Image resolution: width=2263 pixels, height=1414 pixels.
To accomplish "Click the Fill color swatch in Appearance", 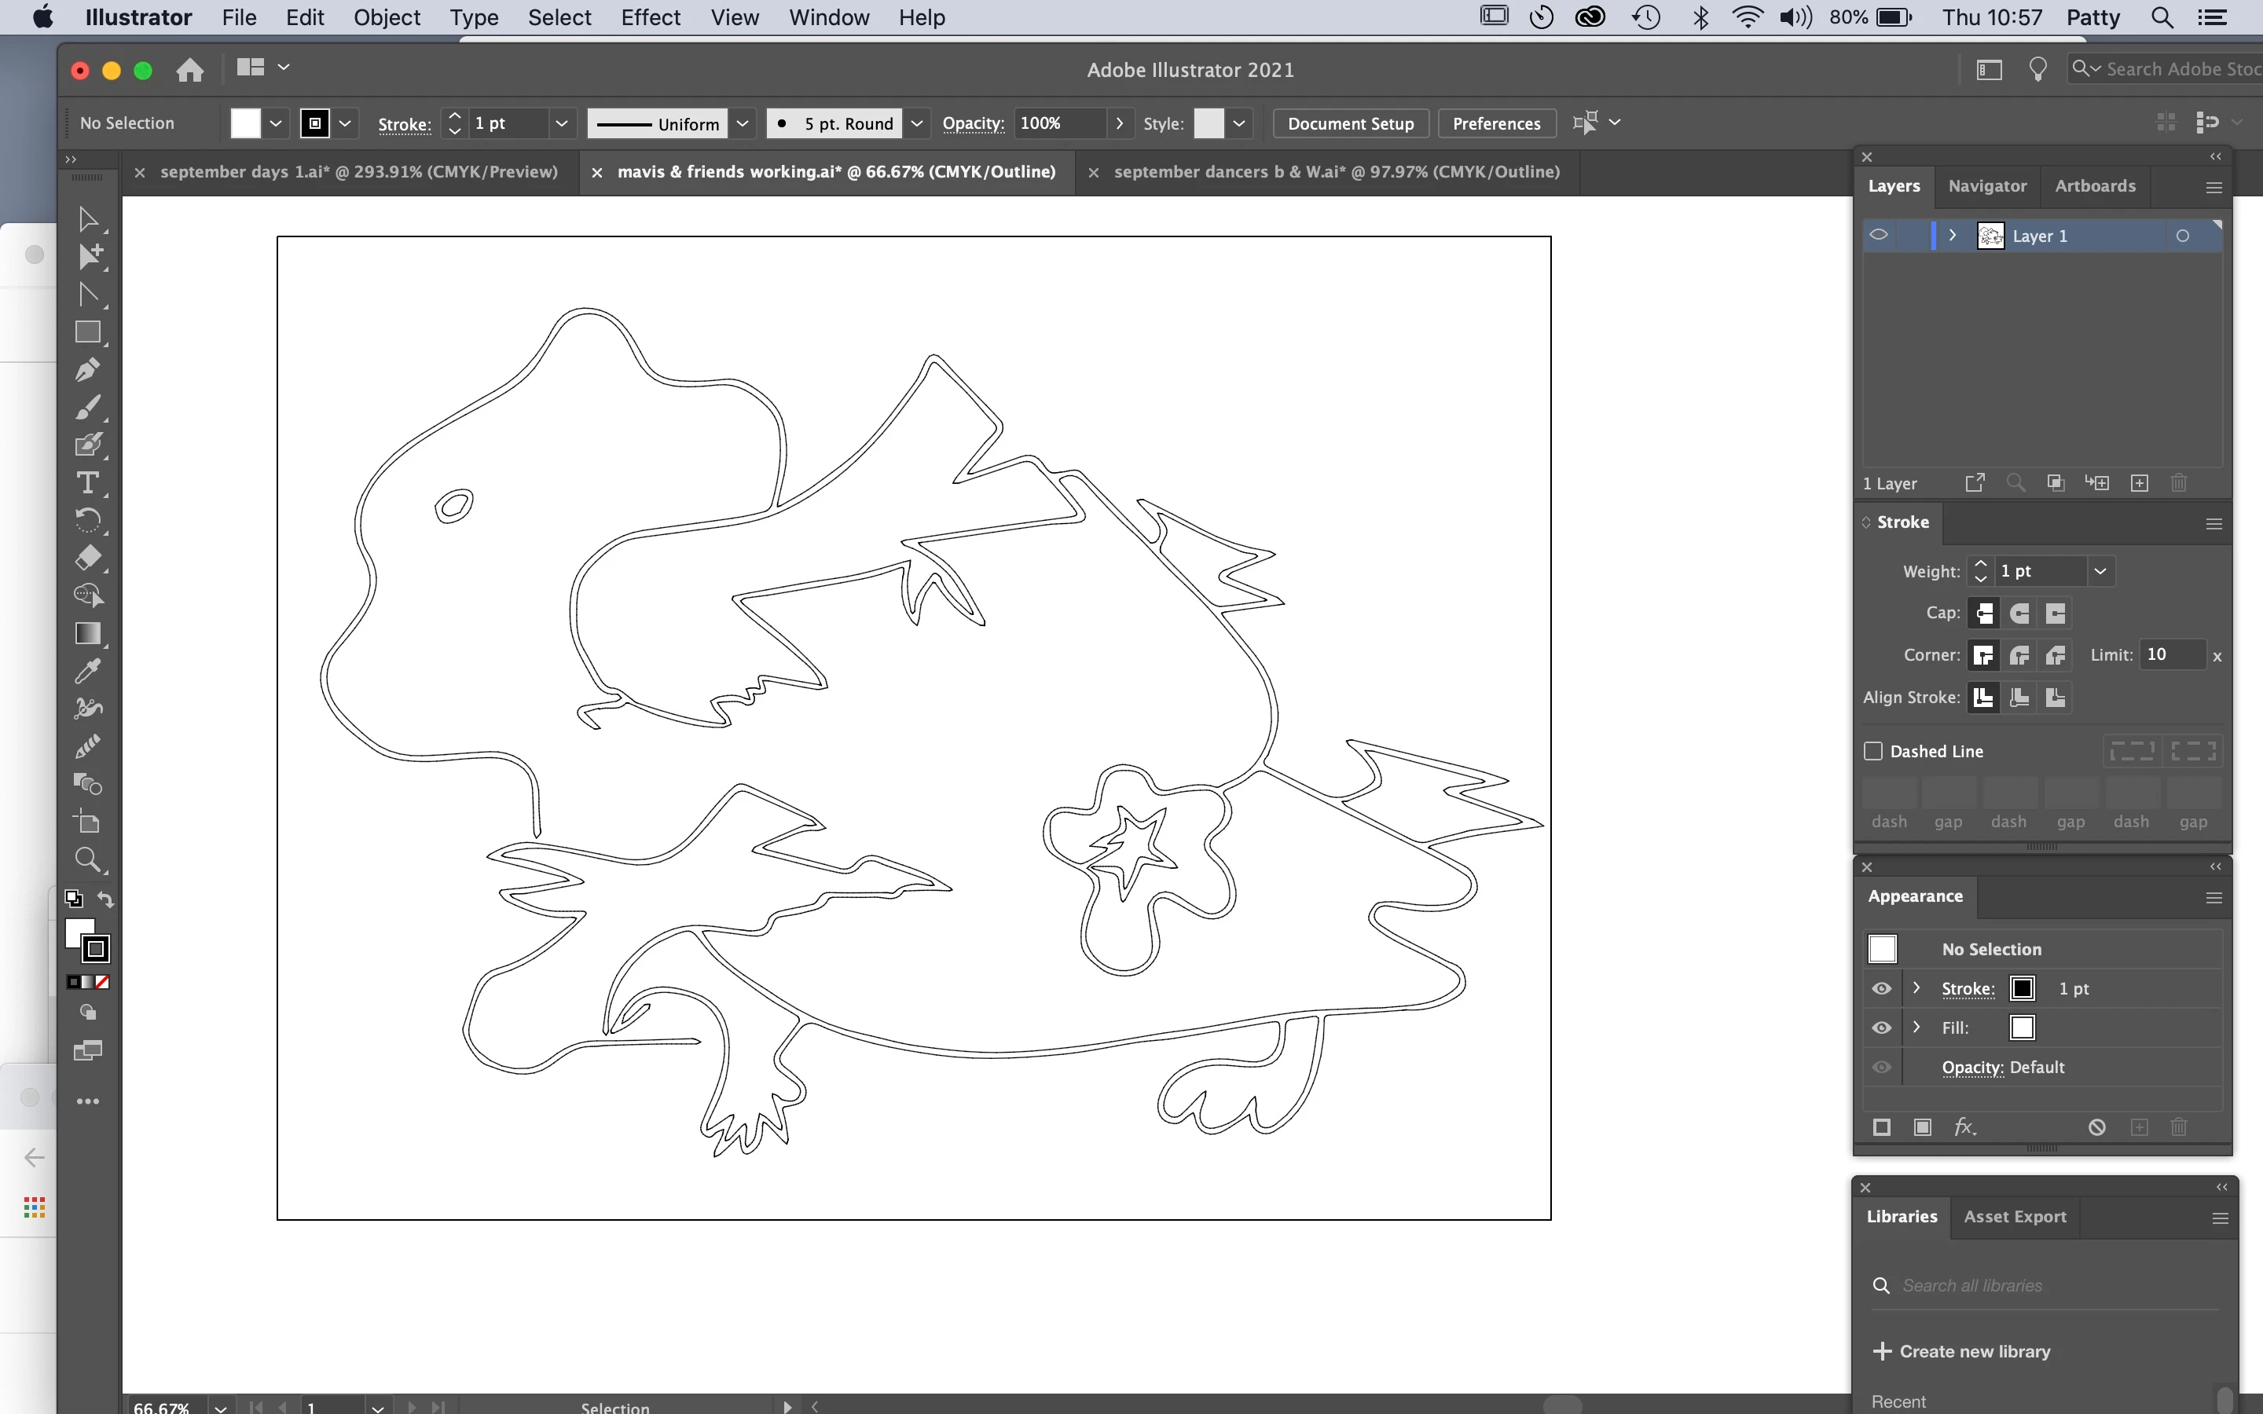I will [2022, 1028].
